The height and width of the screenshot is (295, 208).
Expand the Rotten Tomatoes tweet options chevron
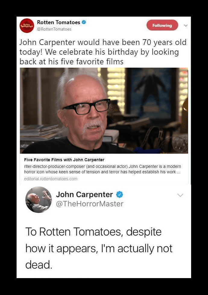(186, 25)
